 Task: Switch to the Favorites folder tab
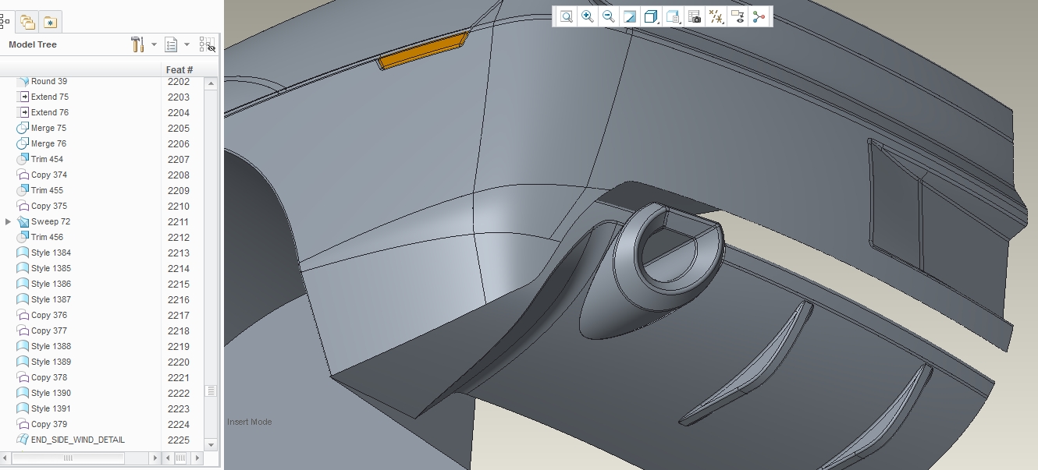tap(51, 22)
